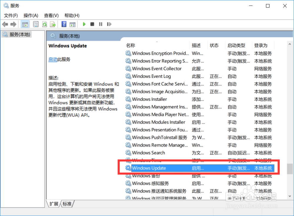
Task: Switch to the 扩展 tab
Action: tap(54, 204)
